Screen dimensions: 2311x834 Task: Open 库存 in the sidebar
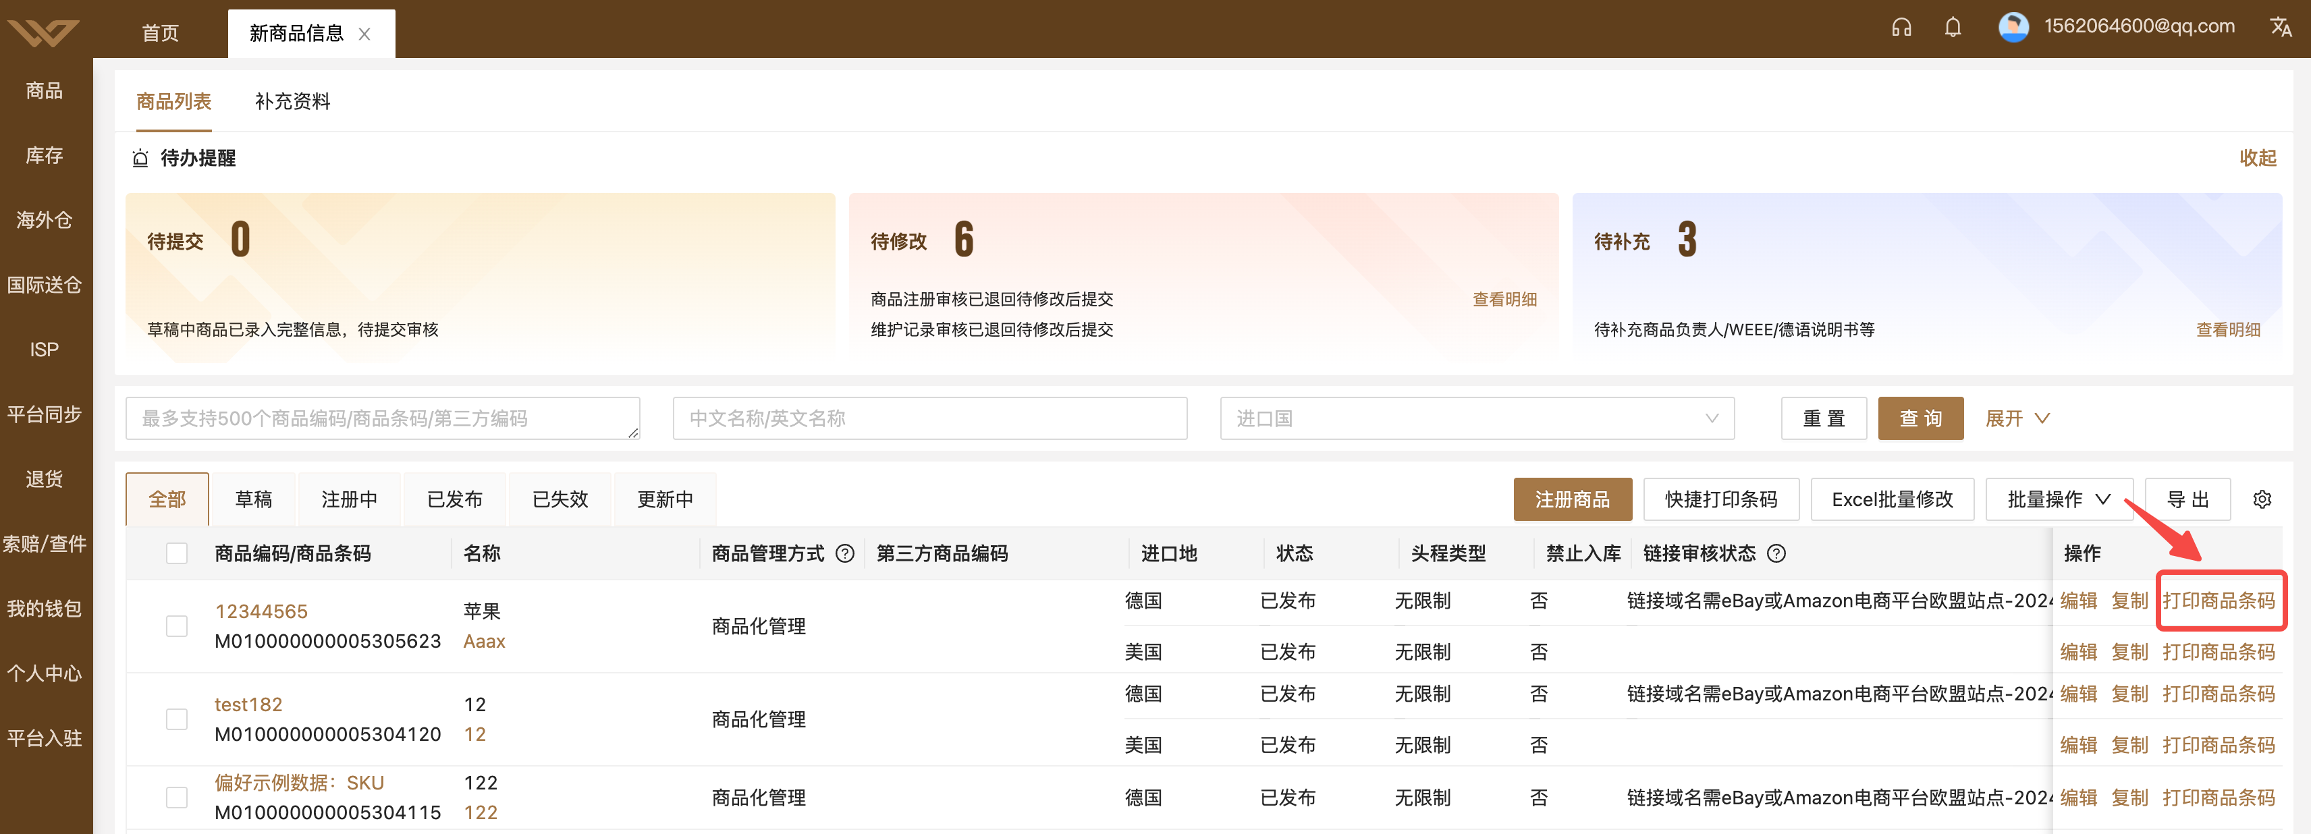tap(45, 155)
